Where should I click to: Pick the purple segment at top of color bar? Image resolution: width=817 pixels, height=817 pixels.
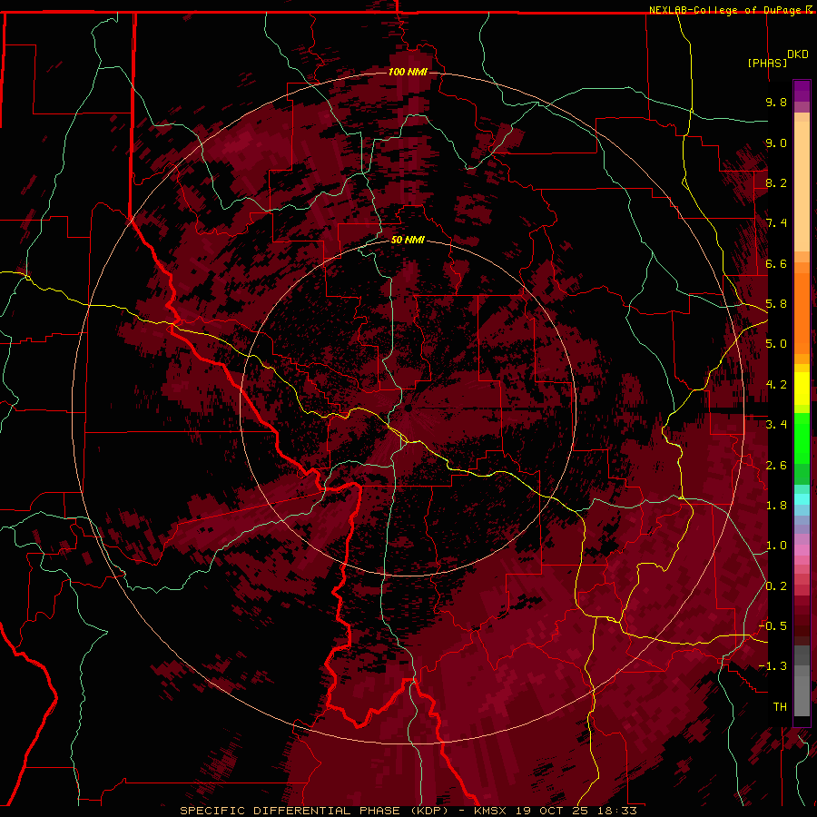click(x=802, y=91)
